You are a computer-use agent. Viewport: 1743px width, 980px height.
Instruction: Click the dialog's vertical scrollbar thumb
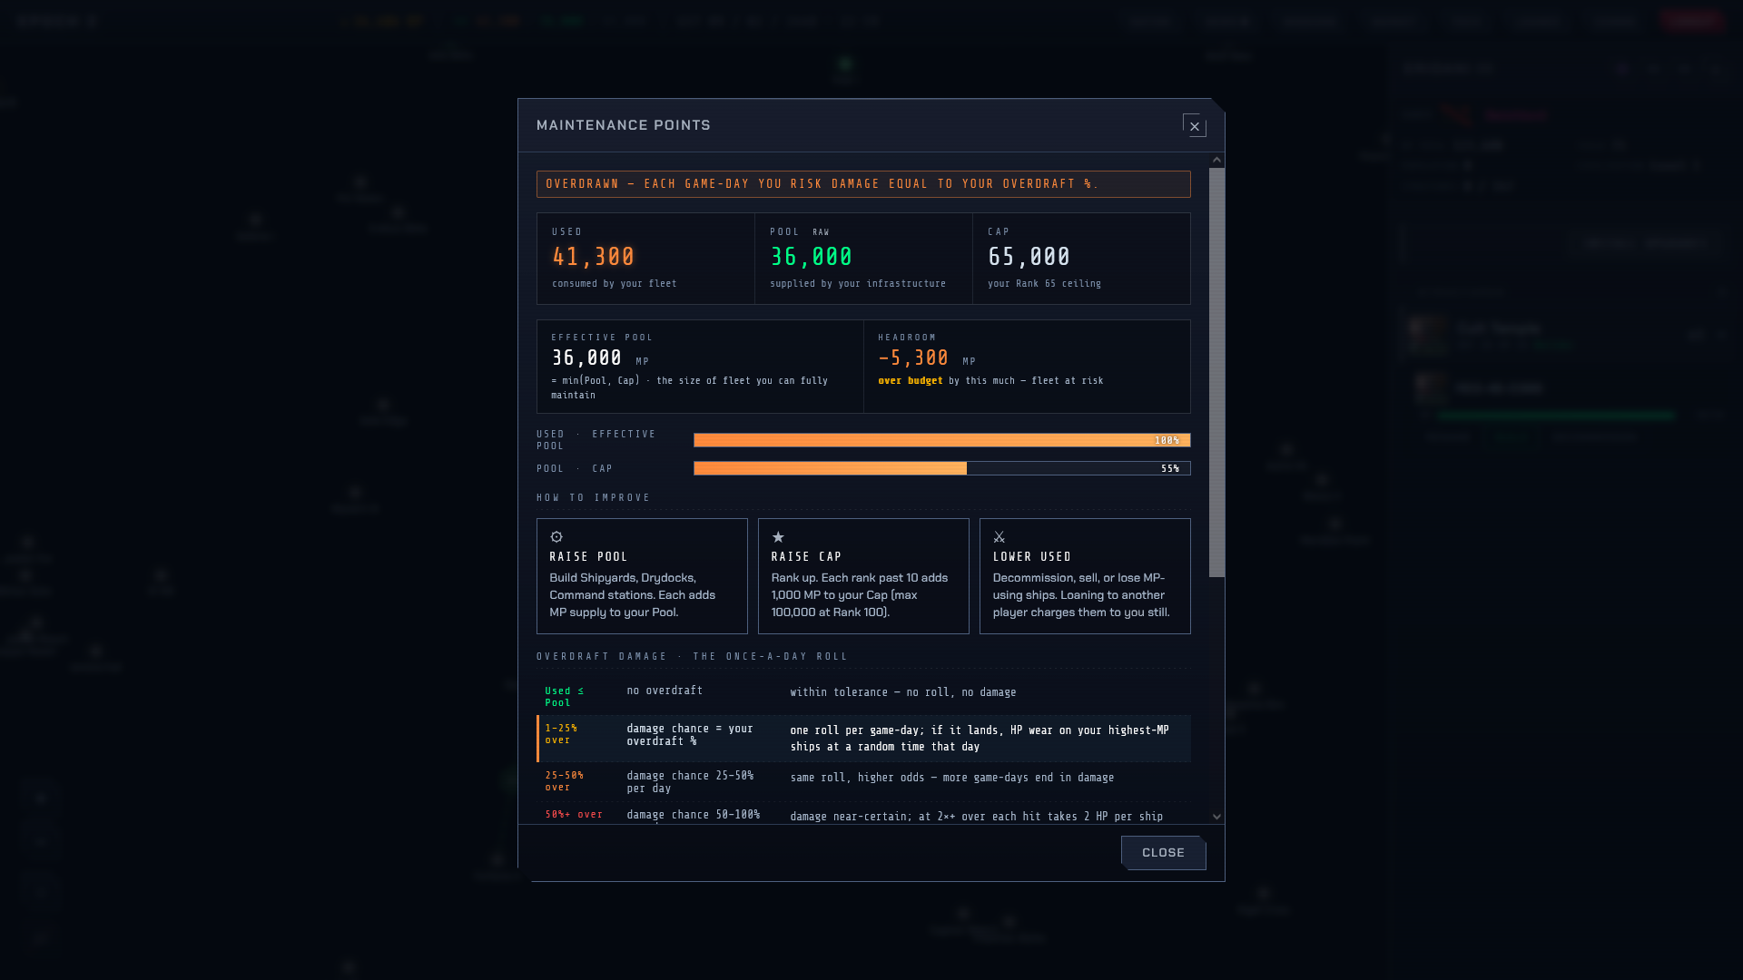coord(1216,372)
